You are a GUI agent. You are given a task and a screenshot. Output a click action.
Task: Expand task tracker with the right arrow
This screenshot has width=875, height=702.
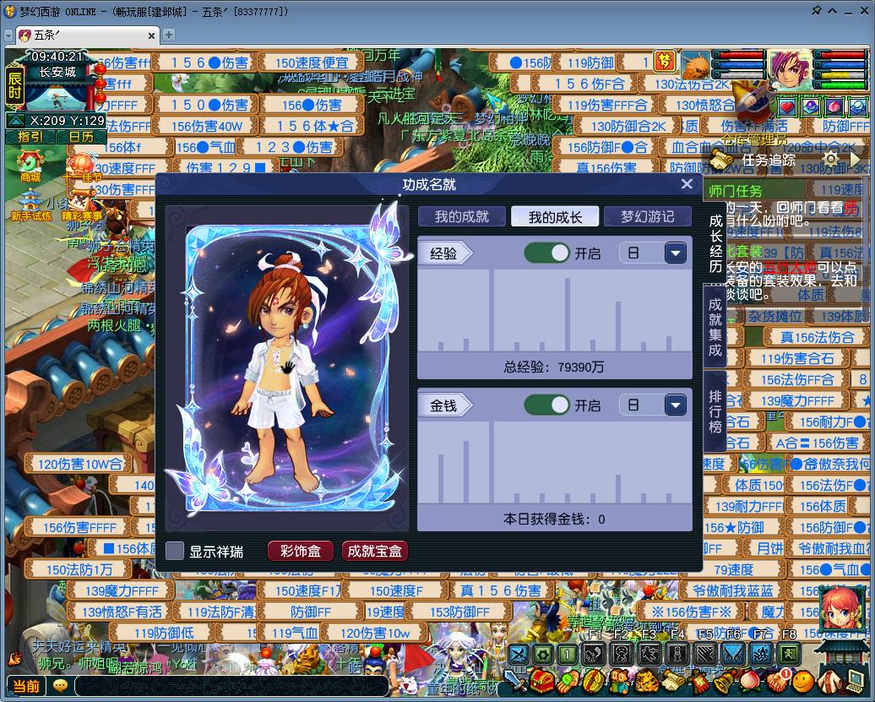pos(855,159)
